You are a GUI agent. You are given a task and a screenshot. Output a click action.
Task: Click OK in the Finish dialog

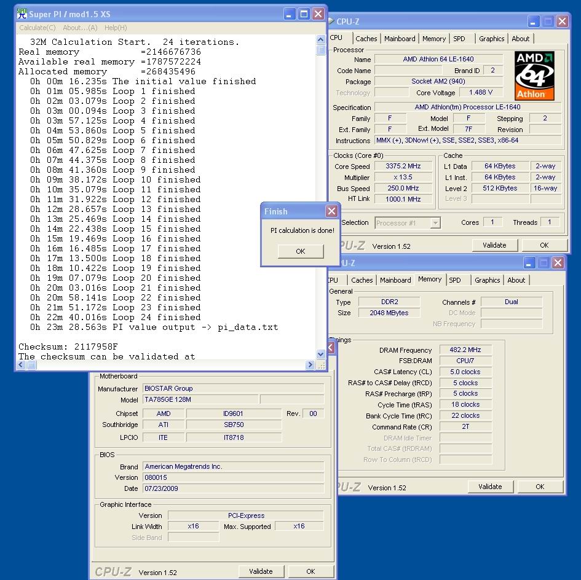click(301, 251)
